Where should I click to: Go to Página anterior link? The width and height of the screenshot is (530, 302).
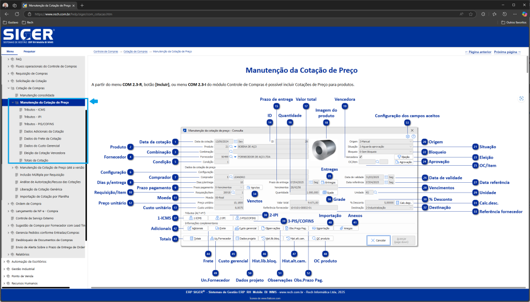pos(478,52)
